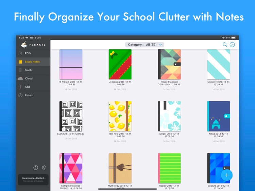Open the tan leather Mythology notebook
The height and width of the screenshot is (191, 255).
(120, 168)
